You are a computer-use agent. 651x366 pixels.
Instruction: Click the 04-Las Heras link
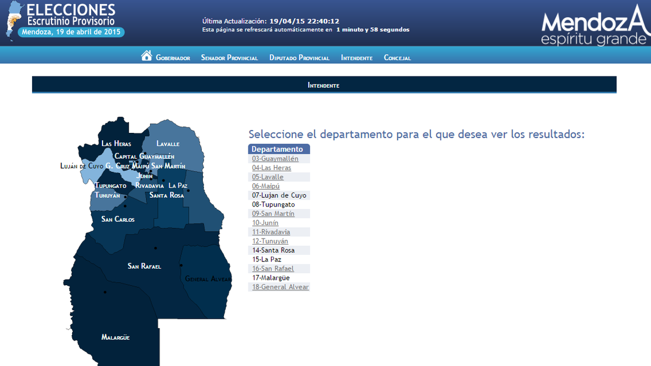tap(270, 168)
